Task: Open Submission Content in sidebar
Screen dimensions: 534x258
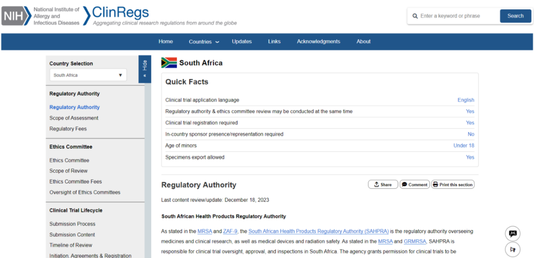Action: 72,234
